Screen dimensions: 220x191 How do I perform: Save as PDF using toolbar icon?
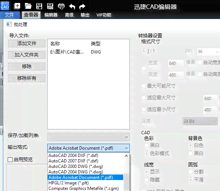50,6
